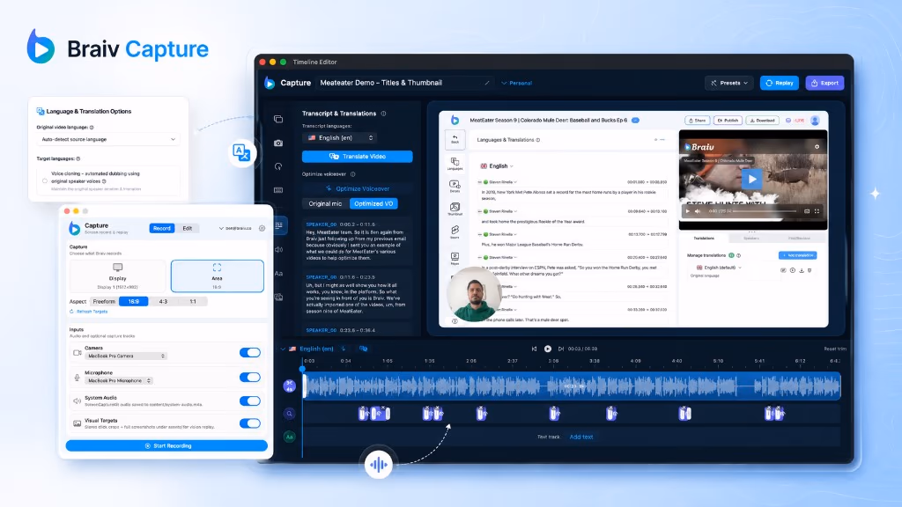Select the camera icon in Timeline Editor sidebar
Screen dimensions: 902x507
pos(278,143)
